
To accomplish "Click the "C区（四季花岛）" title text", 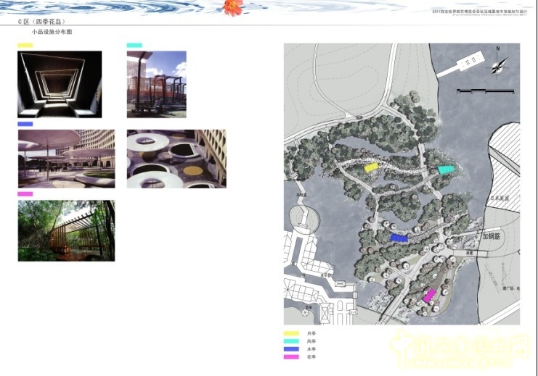I will tap(46, 22).
